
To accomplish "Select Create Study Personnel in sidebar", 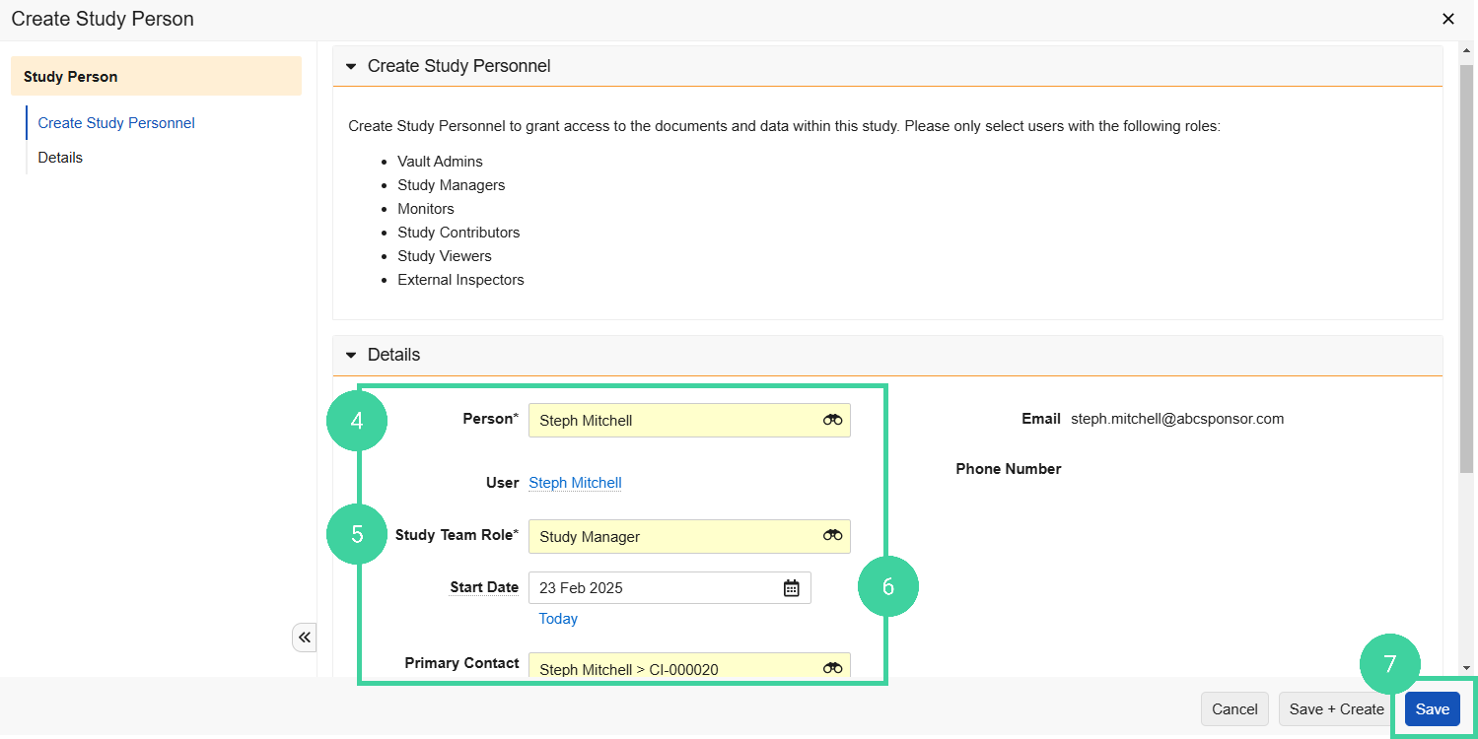I will [x=116, y=123].
